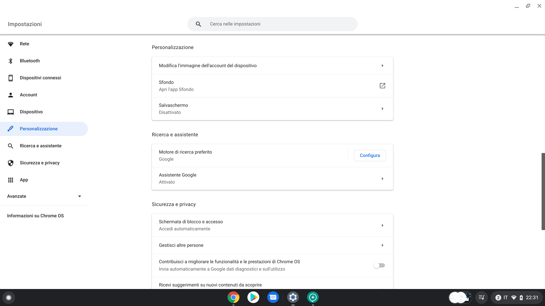
Task: Open the Messages app on the shelf
Action: pyautogui.click(x=273, y=297)
